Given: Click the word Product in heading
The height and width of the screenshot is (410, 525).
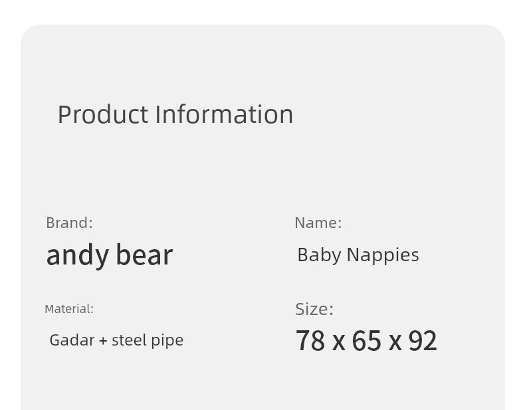Looking at the screenshot, I should tap(103, 114).
